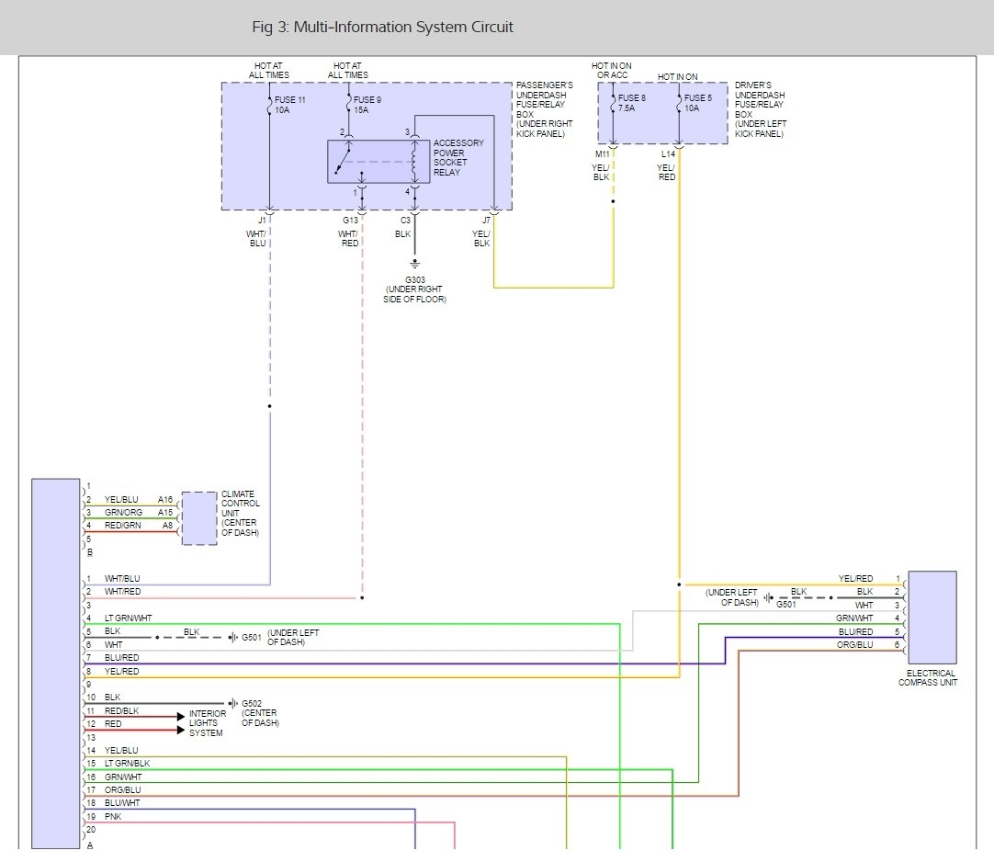
Task: Click the J7 connector terminal
Action: [494, 213]
